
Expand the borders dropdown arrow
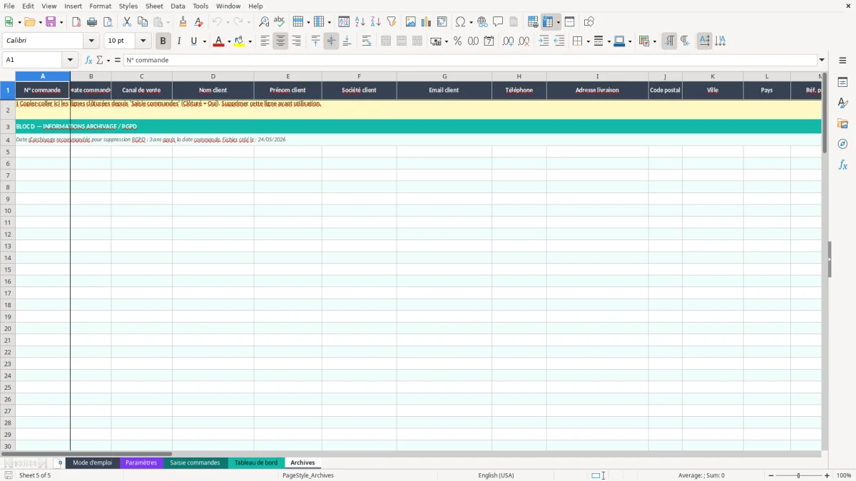(x=587, y=41)
